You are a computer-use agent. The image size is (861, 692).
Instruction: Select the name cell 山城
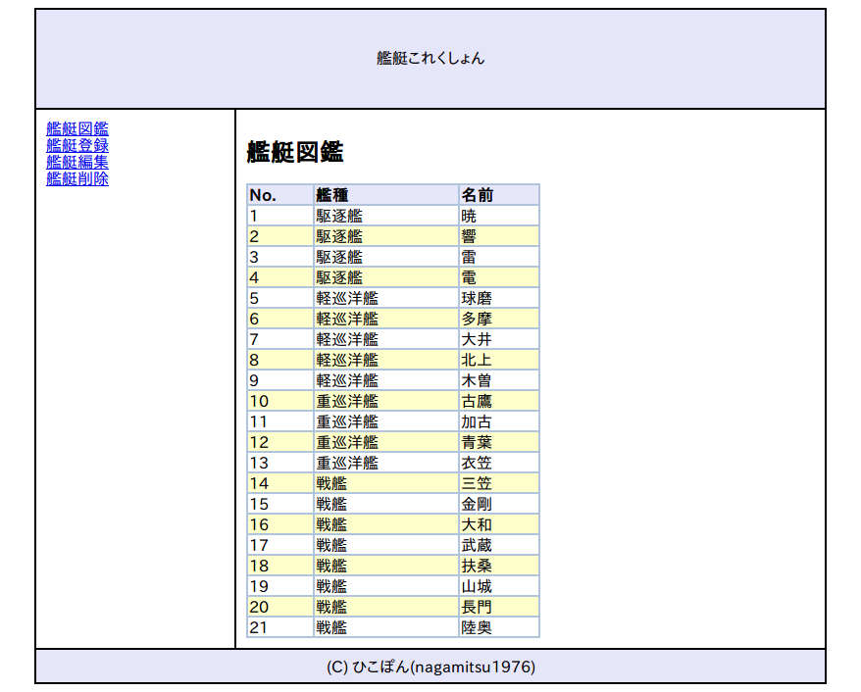(498, 586)
